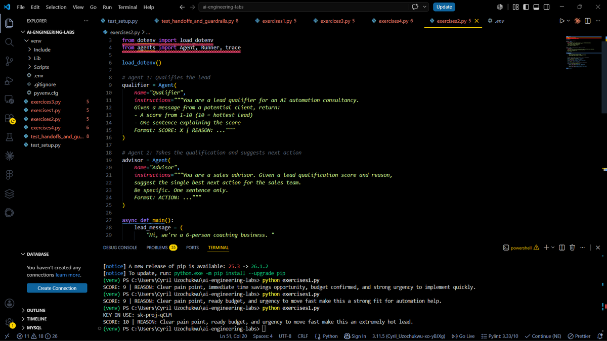Switch to the DEBUG CONSOLE tab
Viewport: 607px width, 341px height.
120,248
